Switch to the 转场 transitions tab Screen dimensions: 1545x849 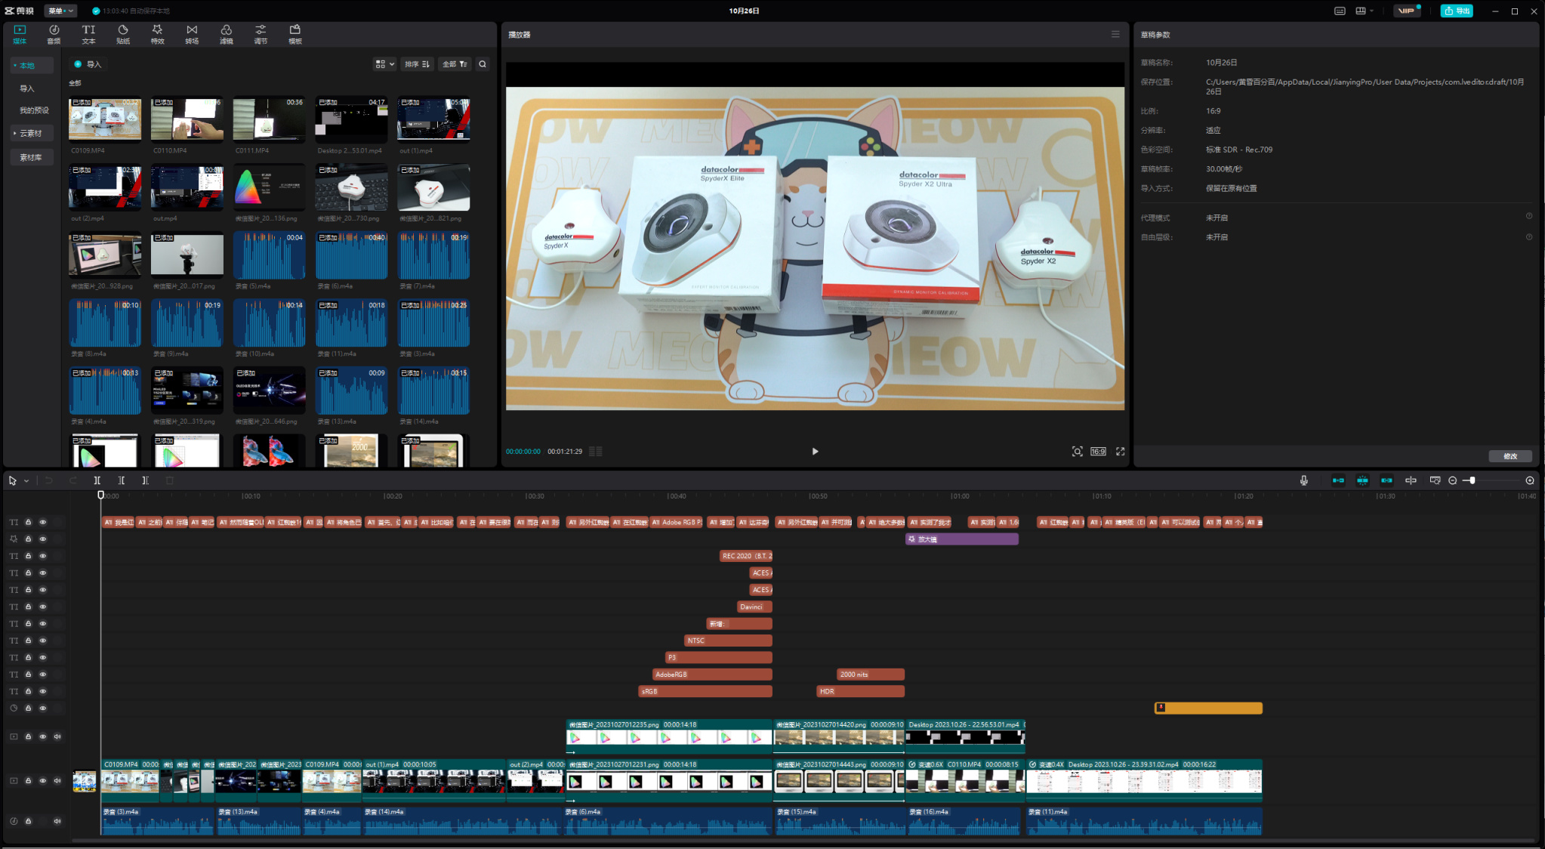pyautogui.click(x=192, y=34)
